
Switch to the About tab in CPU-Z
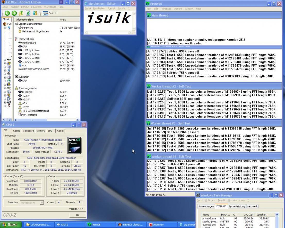pyautogui.click(x=60, y=131)
